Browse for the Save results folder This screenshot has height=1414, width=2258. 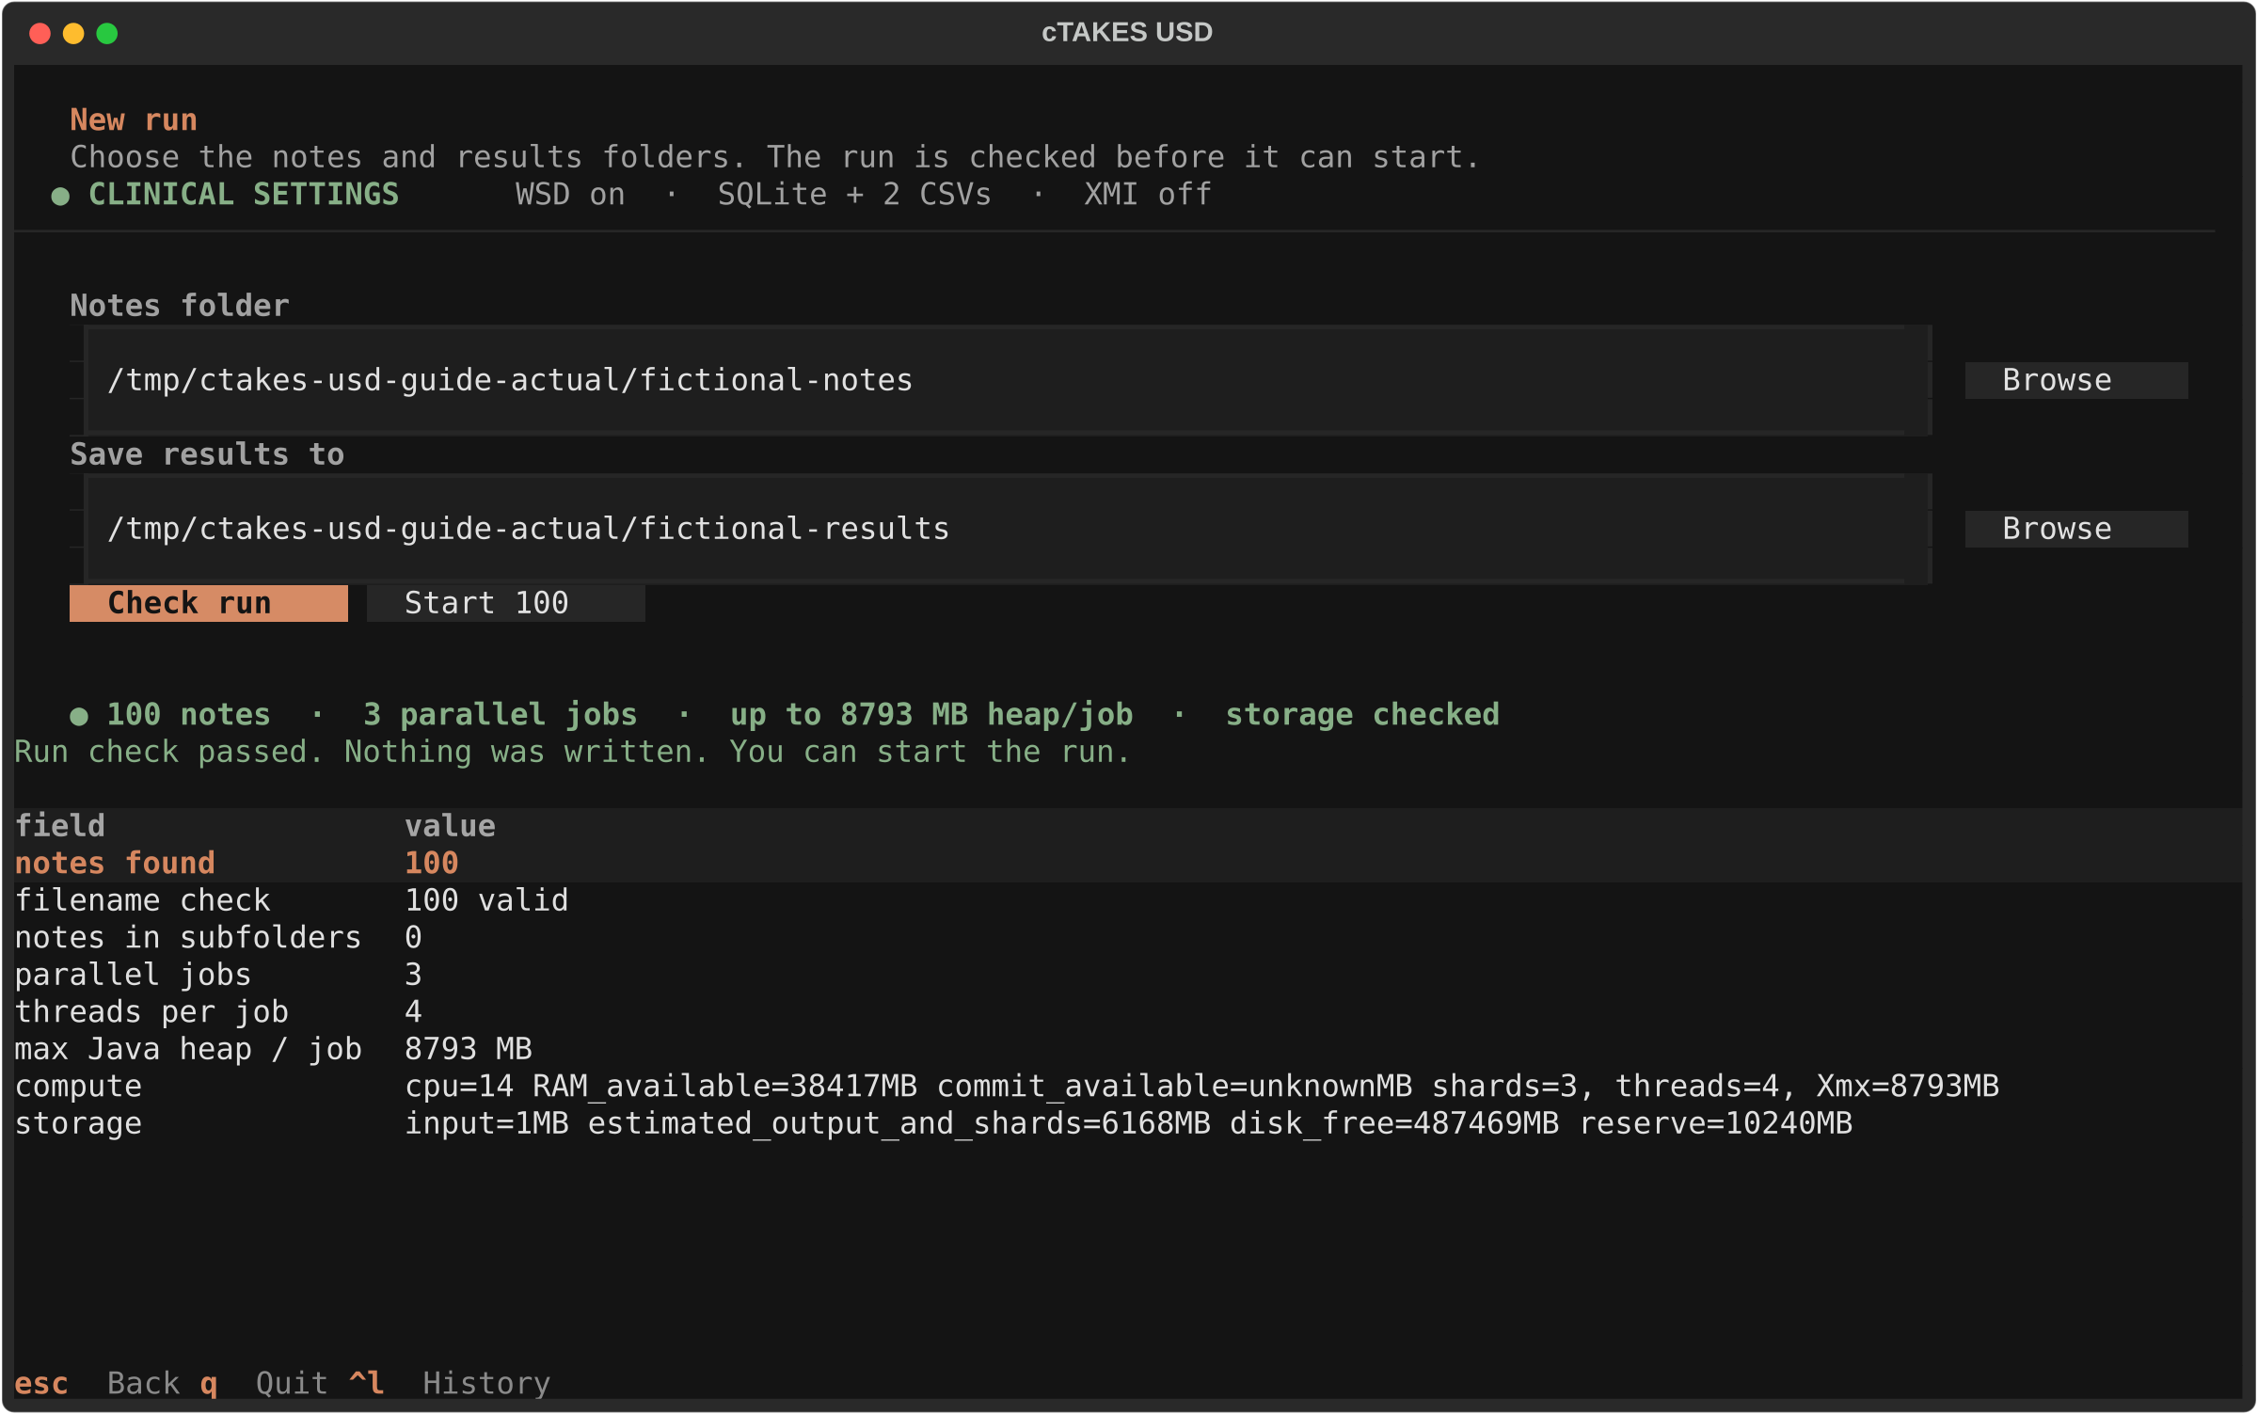(x=2075, y=529)
